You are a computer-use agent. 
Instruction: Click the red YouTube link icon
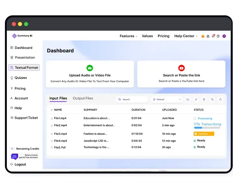click(181, 68)
